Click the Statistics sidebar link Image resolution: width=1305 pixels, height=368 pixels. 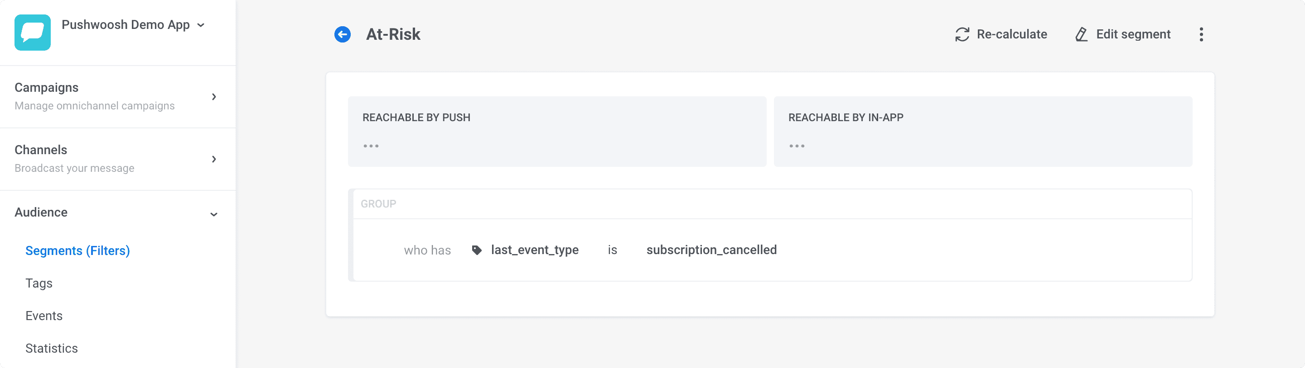coord(52,348)
